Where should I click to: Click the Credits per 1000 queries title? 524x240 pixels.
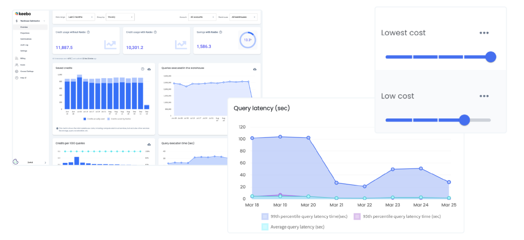tap(70, 143)
